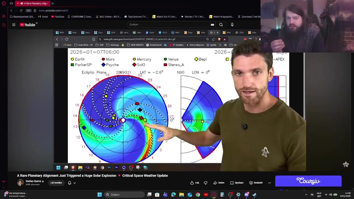
Task: View site security via lock icon
Action: click(35, 11)
